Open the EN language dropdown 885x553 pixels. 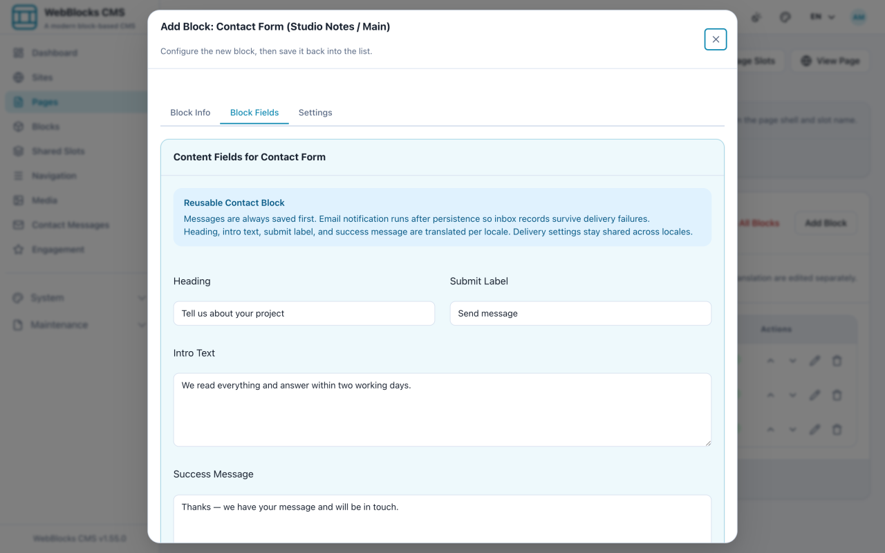coord(823,17)
